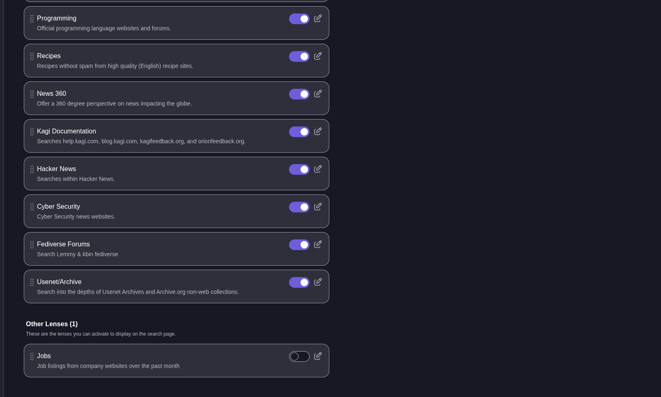Edit the Programming lens

[318, 18]
